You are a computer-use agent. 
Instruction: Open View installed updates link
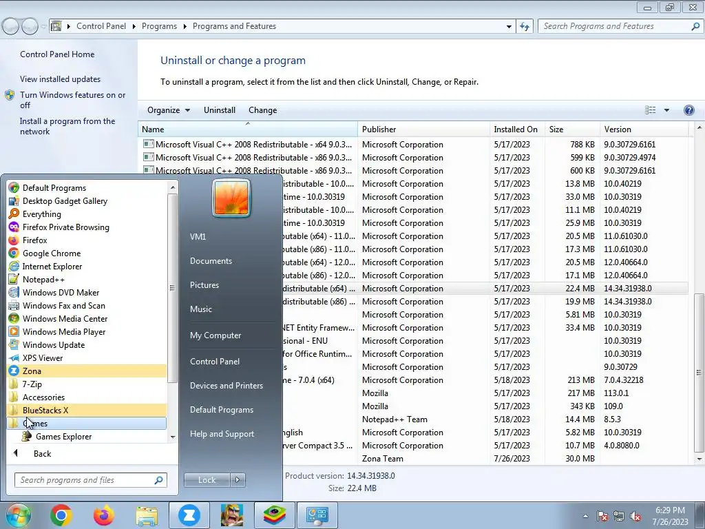pos(61,79)
